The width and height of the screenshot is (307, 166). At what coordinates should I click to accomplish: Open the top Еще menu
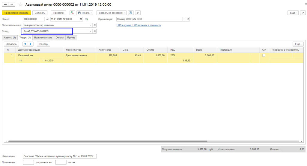[x=293, y=13]
